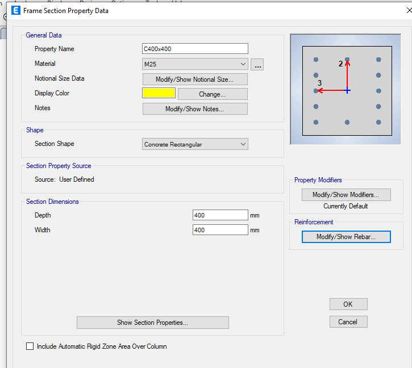Viewport: 412px width, 368px height.
Task: Open material browse ellipsis button
Action: tap(257, 65)
